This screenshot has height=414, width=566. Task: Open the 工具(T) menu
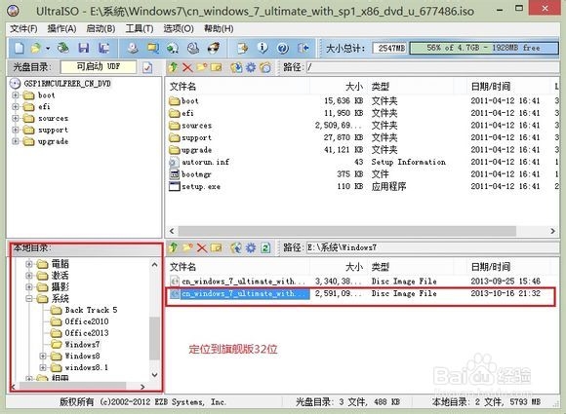tap(140, 28)
